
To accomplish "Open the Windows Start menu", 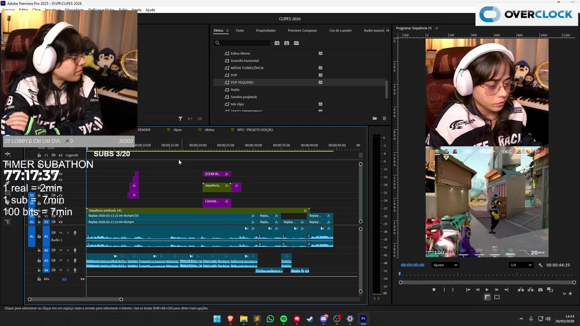I will (217, 319).
